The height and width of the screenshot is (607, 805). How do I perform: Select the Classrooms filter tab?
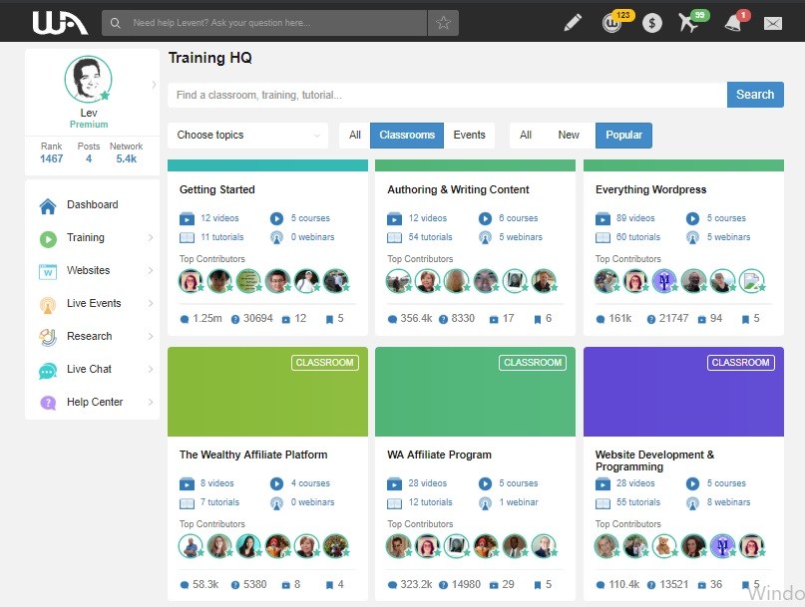coord(407,135)
